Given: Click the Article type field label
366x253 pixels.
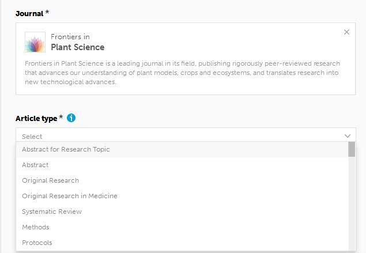Looking at the screenshot, I should [x=36, y=118].
